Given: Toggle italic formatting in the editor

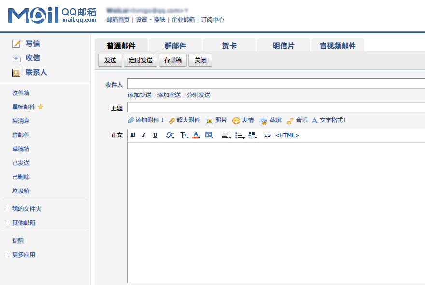Looking at the screenshot, I should click(x=143, y=136).
